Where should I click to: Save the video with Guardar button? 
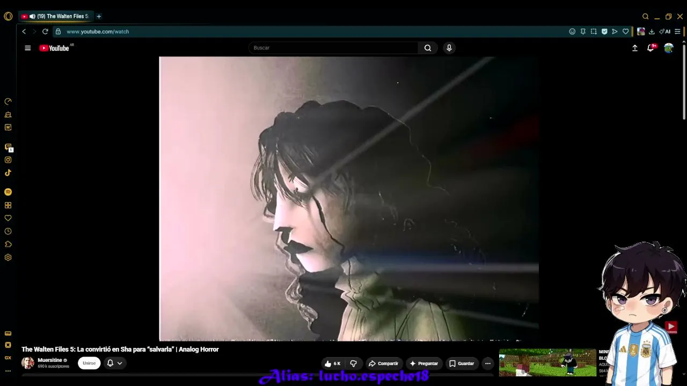(x=462, y=363)
